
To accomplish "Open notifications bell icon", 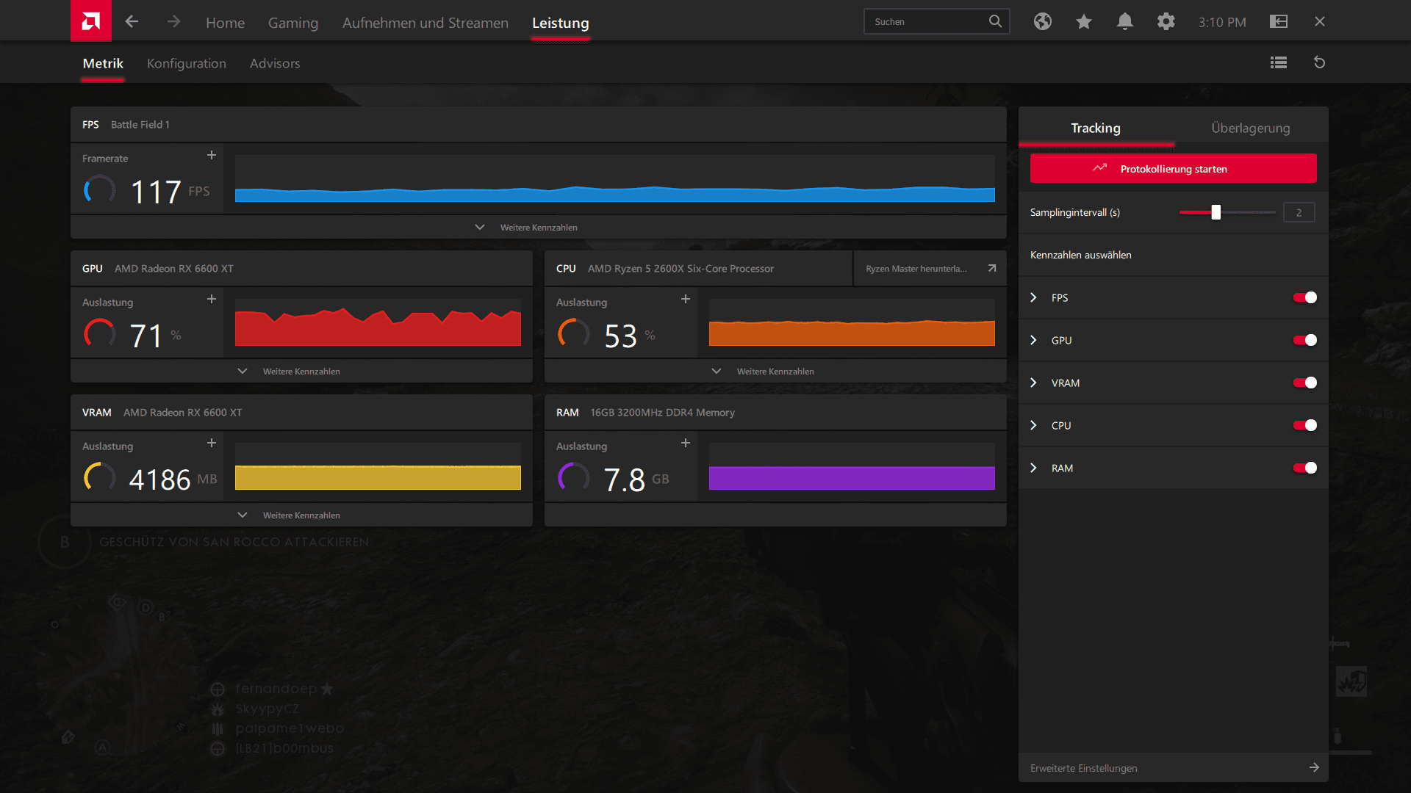I will tap(1124, 21).
